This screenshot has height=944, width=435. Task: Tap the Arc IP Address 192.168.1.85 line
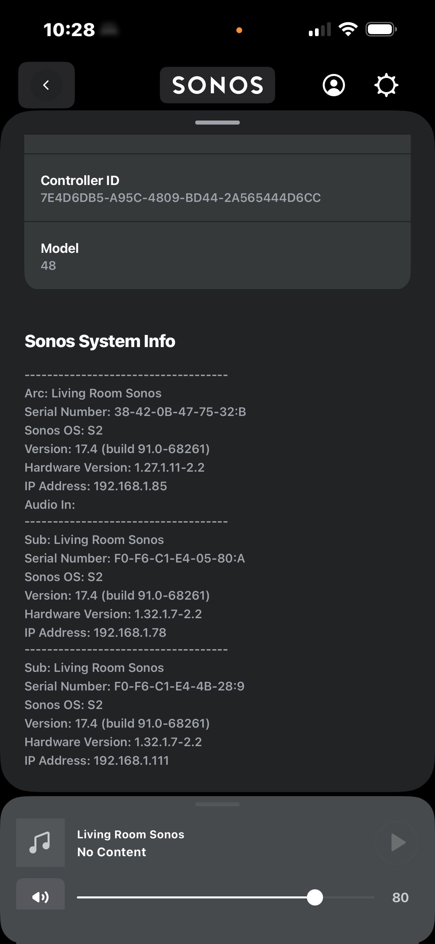point(95,486)
